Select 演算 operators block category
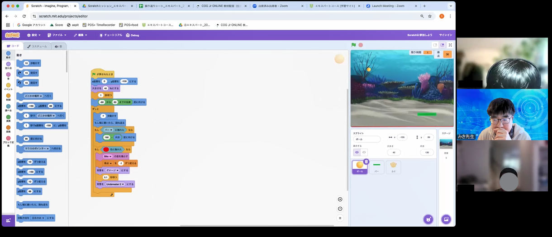This screenshot has height=237, width=552. [8, 118]
